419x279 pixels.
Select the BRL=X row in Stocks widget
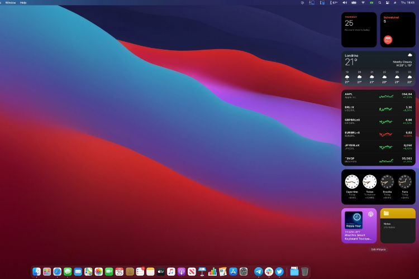(378, 109)
